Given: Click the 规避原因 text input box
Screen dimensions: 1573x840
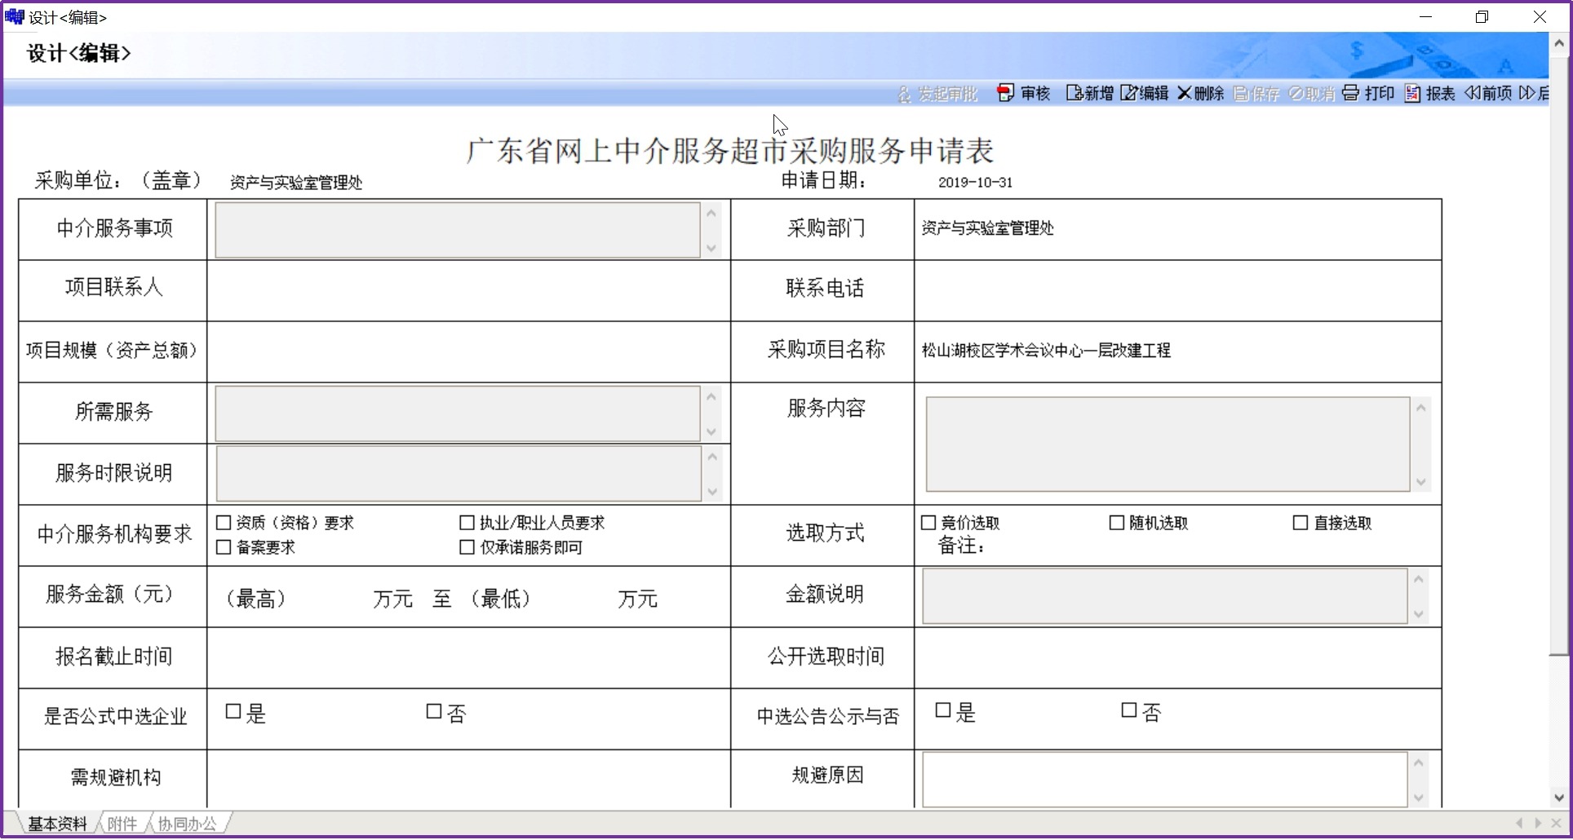Looking at the screenshot, I should pyautogui.click(x=1164, y=780).
